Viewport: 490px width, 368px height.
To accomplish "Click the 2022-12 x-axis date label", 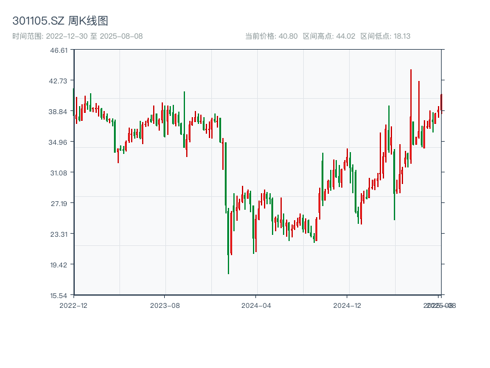I will [x=73, y=305].
